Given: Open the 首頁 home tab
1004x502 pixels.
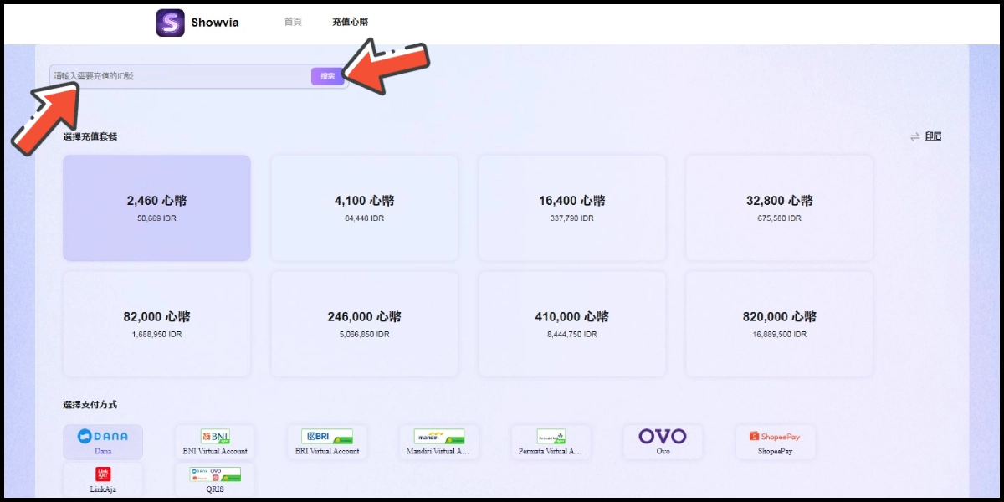Looking at the screenshot, I should 293,23.
